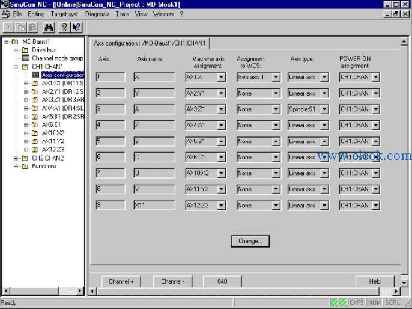The height and width of the screenshot is (309, 412).
Task: Click the Drive bus folder icon
Action: tap(25, 50)
